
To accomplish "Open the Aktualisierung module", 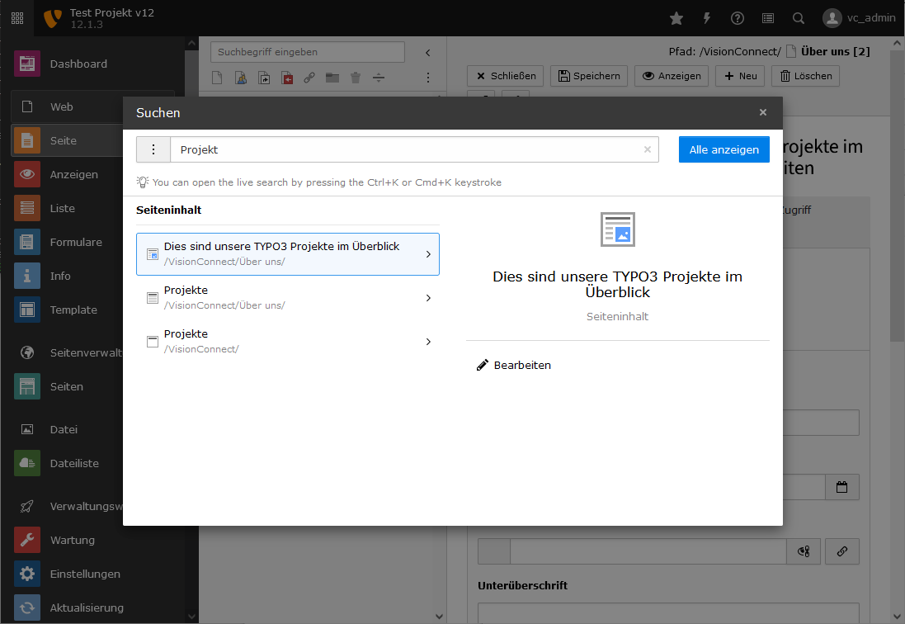I will pos(66,607).
